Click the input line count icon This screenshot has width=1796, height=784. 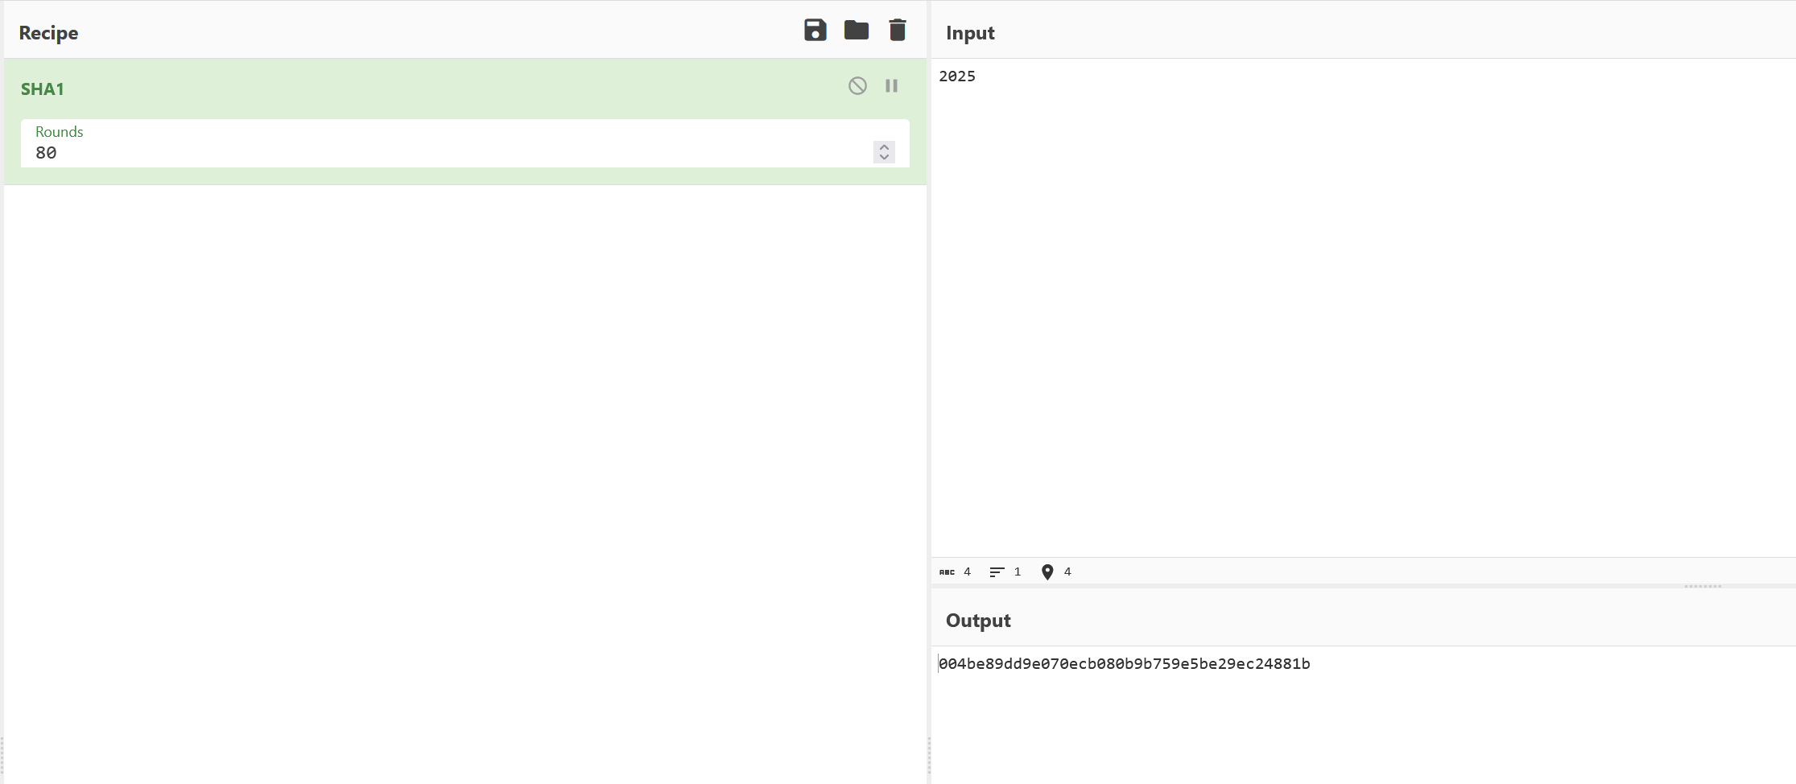tap(997, 572)
